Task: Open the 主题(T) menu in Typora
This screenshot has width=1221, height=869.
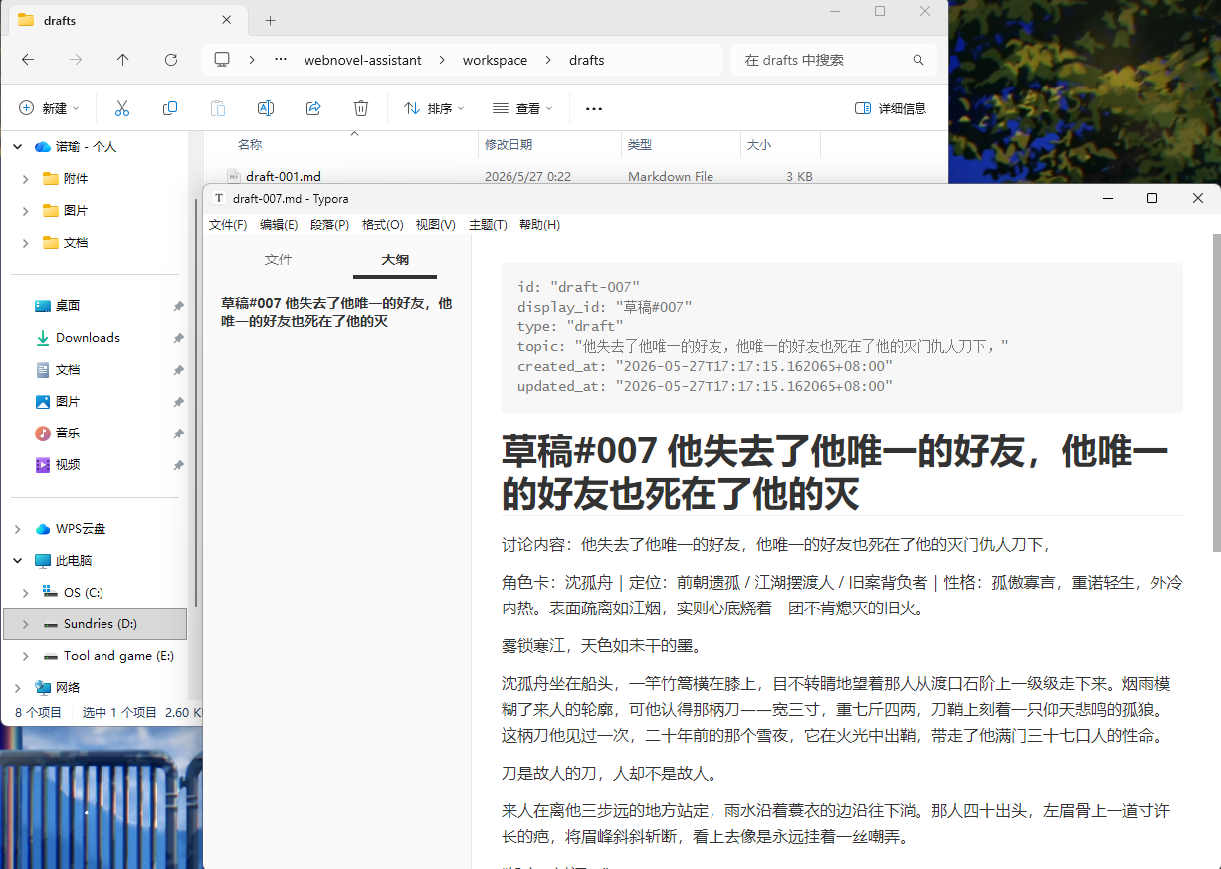Action: click(x=488, y=225)
